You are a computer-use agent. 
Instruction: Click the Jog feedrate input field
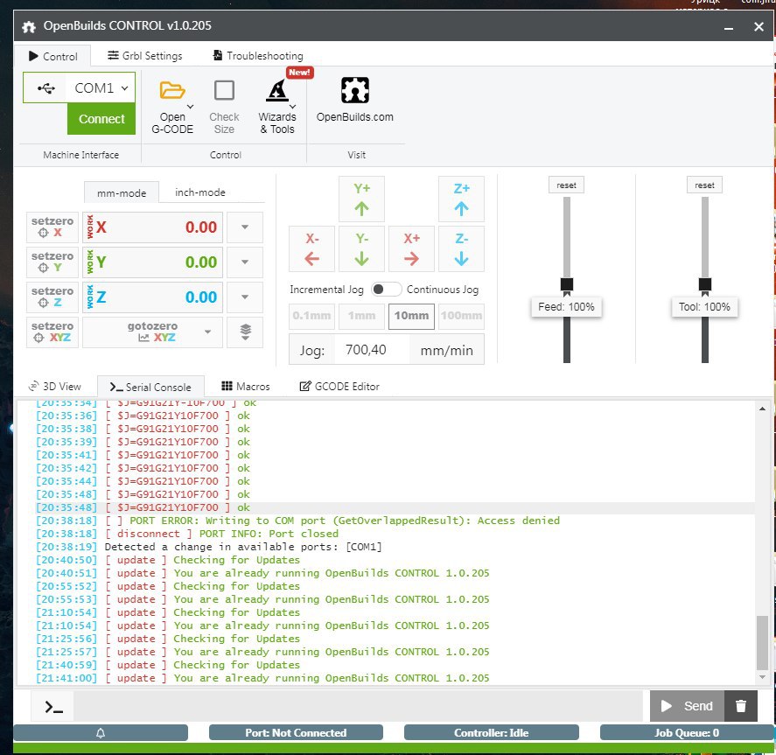coord(372,350)
